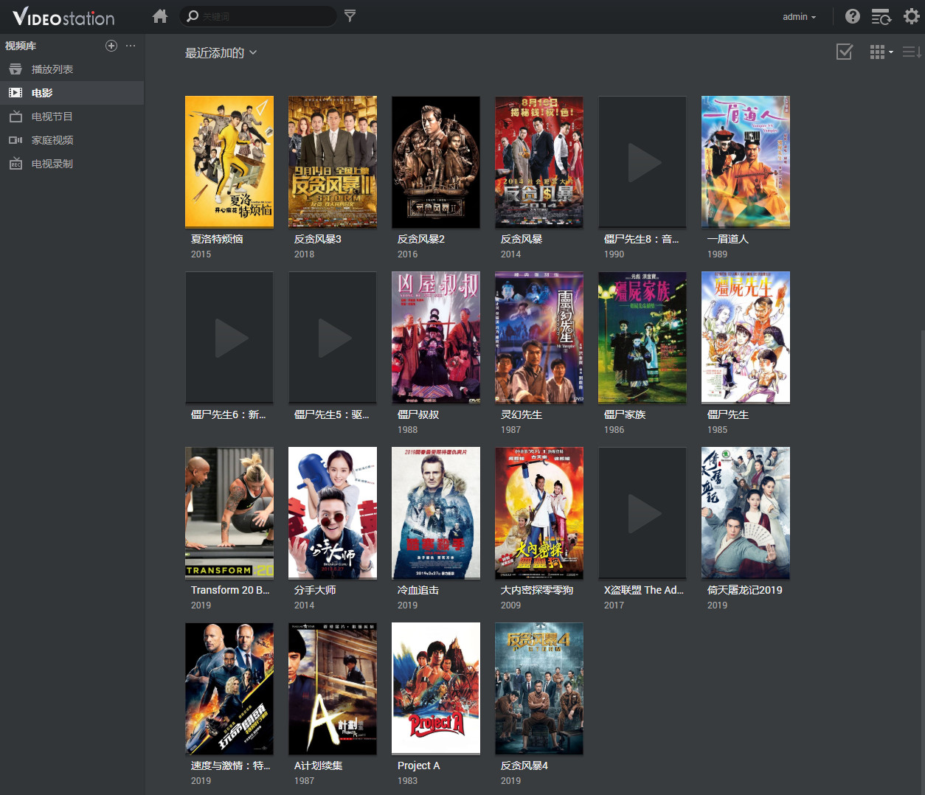Open the 夏洛特烦恼 movie poster
The width and height of the screenshot is (925, 795).
229,162
